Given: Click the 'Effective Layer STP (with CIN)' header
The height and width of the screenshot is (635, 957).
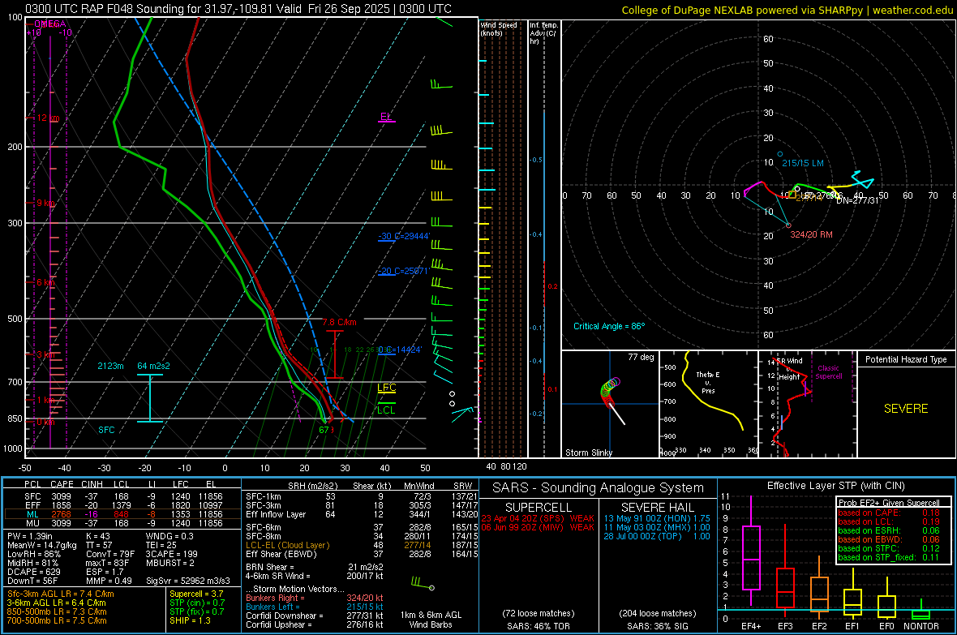Looking at the screenshot, I should pyautogui.click(x=836, y=486).
